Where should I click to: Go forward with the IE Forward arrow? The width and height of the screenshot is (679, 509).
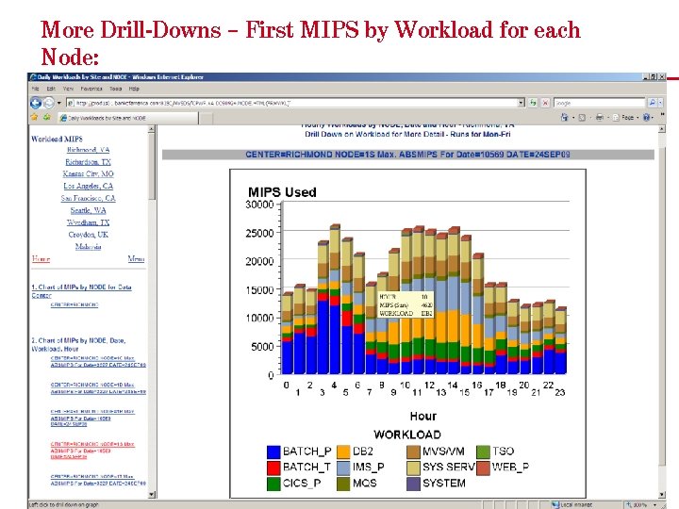coord(48,103)
